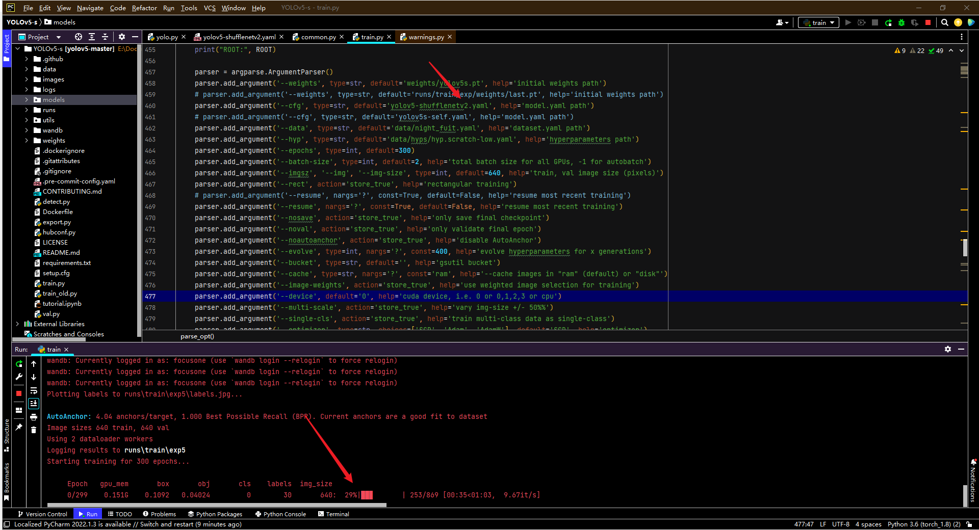This screenshot has width=979, height=530.
Task: Stop train via Run panel red square
Action: coord(19,393)
